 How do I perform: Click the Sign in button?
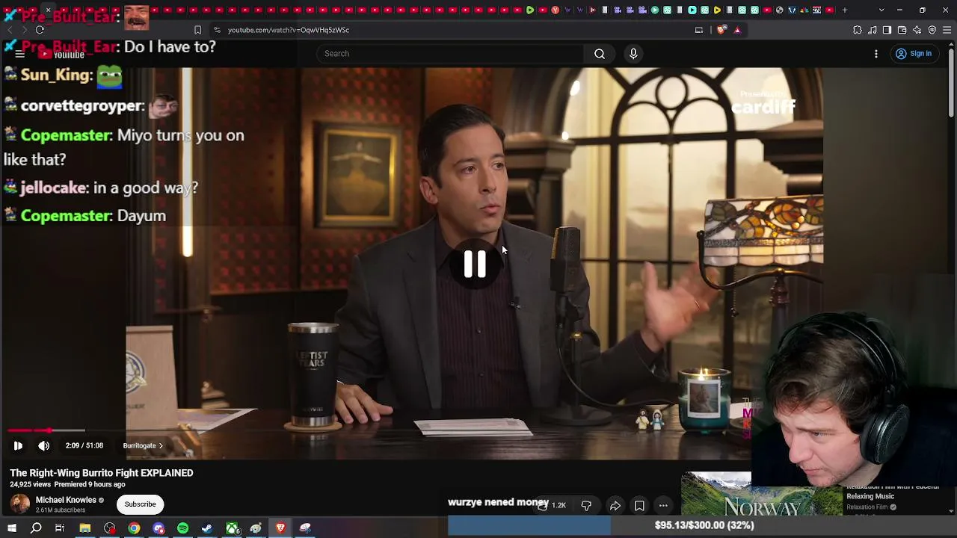coord(914,54)
